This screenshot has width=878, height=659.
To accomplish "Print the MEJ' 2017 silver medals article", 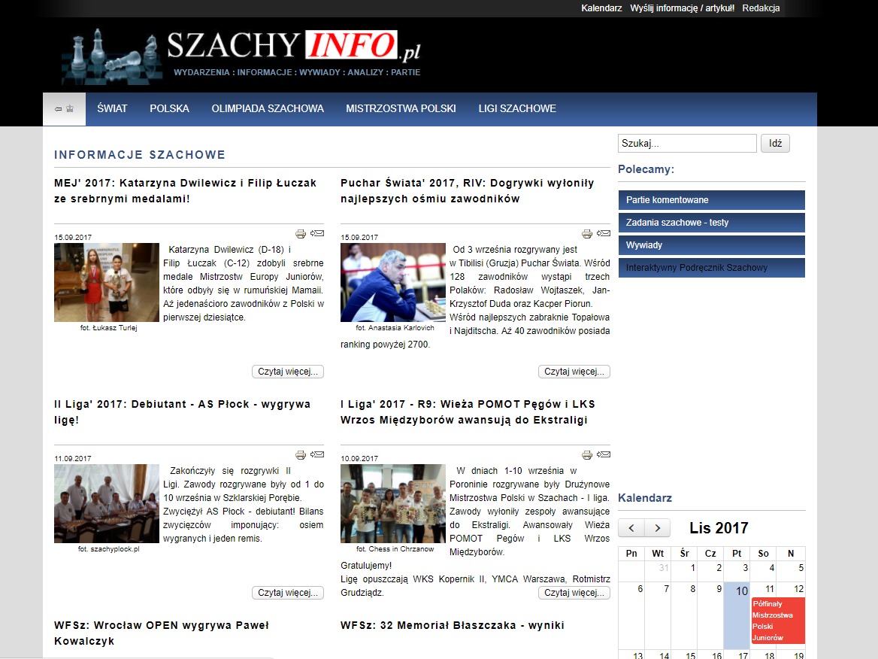I will click(x=301, y=234).
